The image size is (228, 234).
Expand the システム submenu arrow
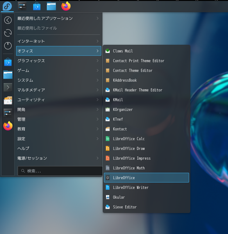(98, 80)
